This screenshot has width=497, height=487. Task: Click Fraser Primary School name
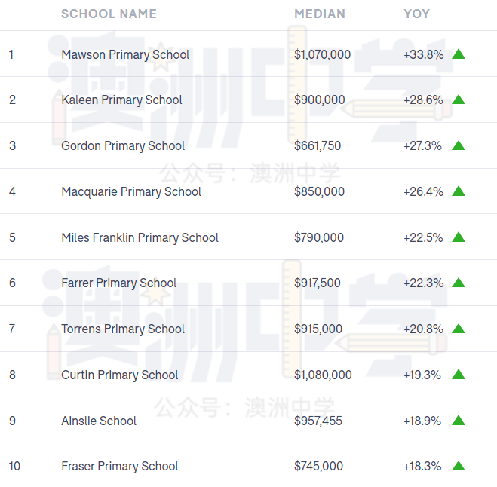[119, 466]
